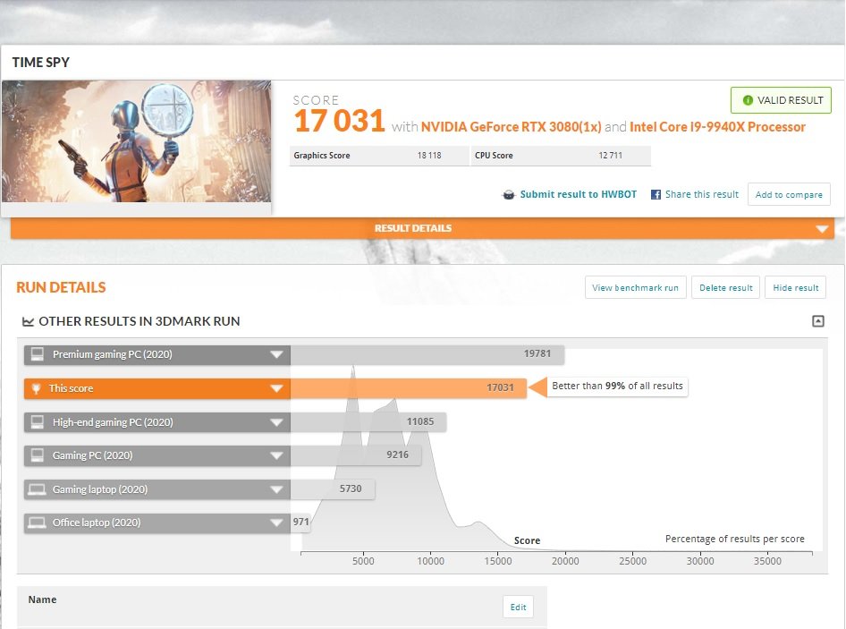The height and width of the screenshot is (629, 846).
Task: Click the desktop icon for High-end gaming PC
Action: point(38,422)
